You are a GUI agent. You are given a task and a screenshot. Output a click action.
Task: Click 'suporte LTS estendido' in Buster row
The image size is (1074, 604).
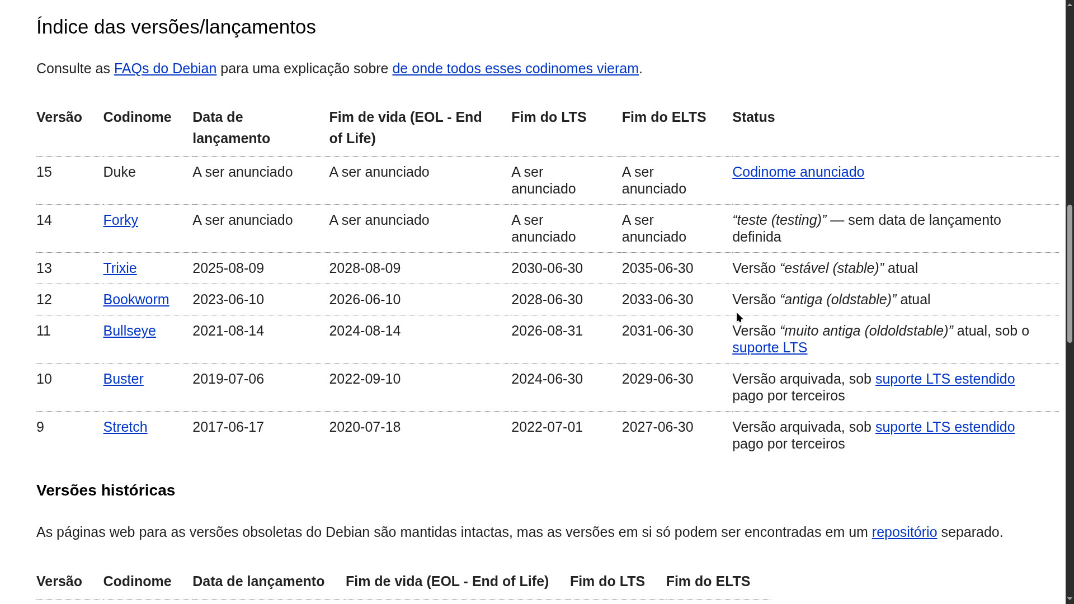click(x=944, y=379)
